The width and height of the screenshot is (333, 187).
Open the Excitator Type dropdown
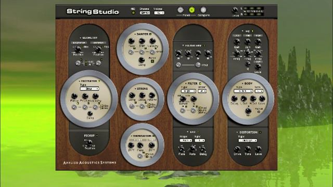[89, 89]
